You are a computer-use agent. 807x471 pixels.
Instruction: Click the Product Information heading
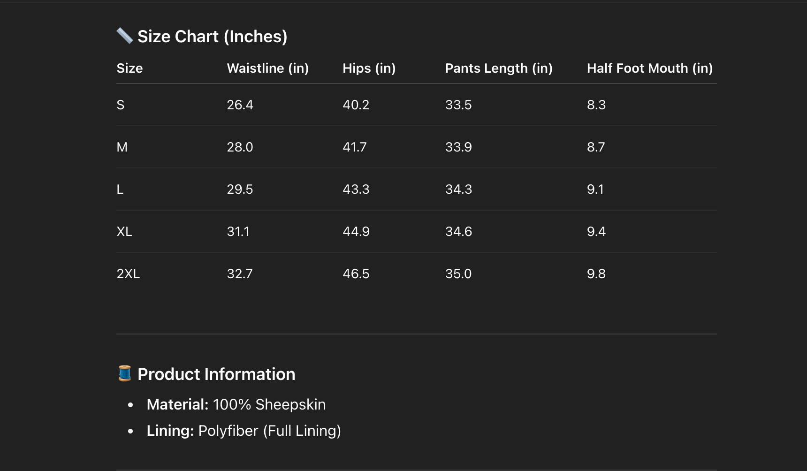click(216, 374)
